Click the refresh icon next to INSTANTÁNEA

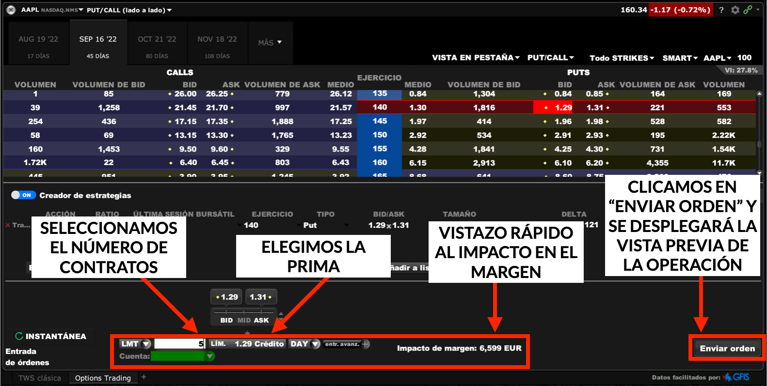click(x=19, y=336)
